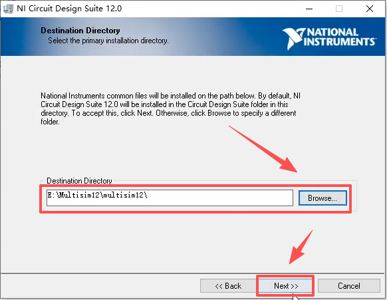Go to previous step with << Back
The width and height of the screenshot is (387, 300).
[228, 286]
